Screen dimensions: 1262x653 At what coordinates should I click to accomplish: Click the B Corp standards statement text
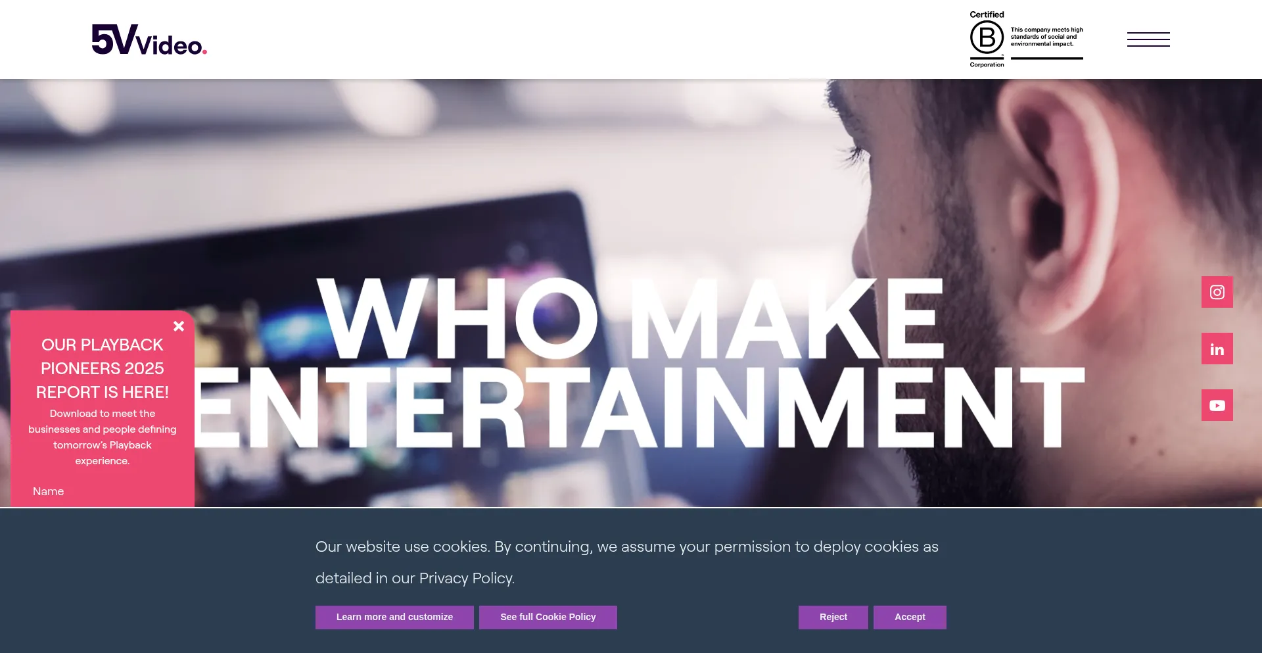[1046, 37]
